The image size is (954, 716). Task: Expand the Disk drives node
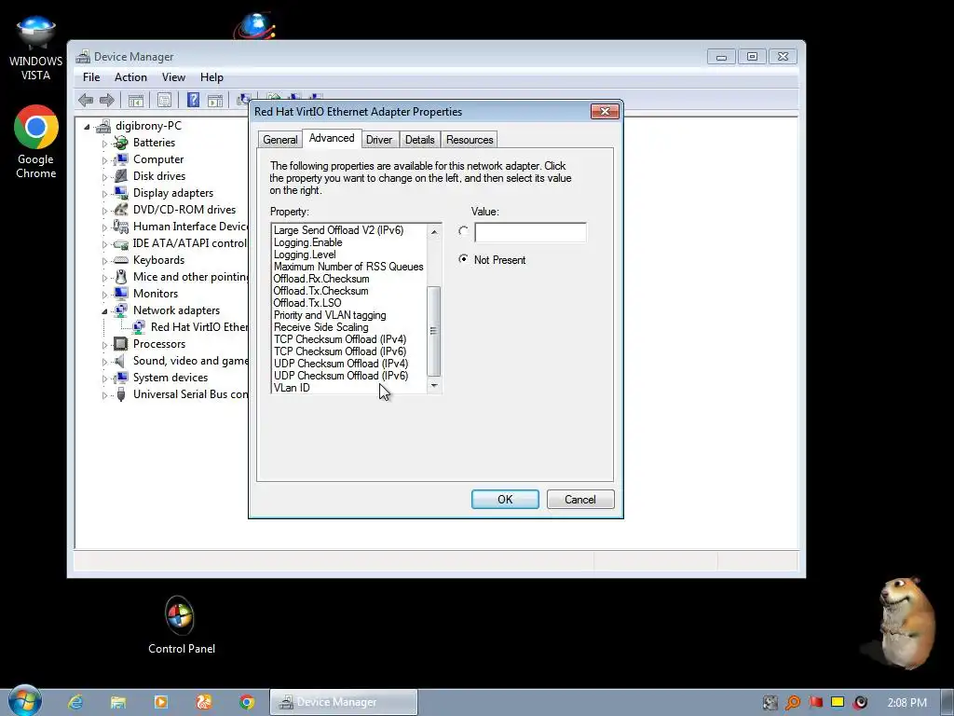(104, 177)
